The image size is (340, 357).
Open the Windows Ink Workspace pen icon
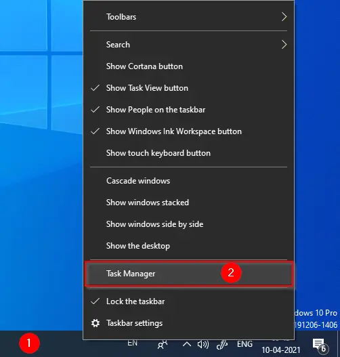point(222,345)
